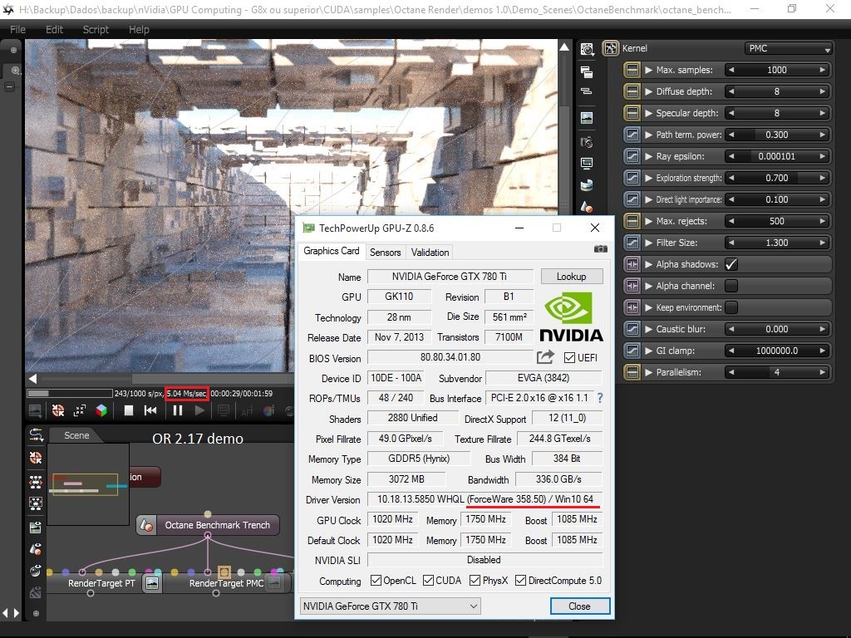Expand the Filter Size parameter
The image size is (851, 638).
648,243
